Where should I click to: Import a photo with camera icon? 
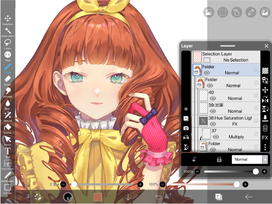click(x=186, y=128)
